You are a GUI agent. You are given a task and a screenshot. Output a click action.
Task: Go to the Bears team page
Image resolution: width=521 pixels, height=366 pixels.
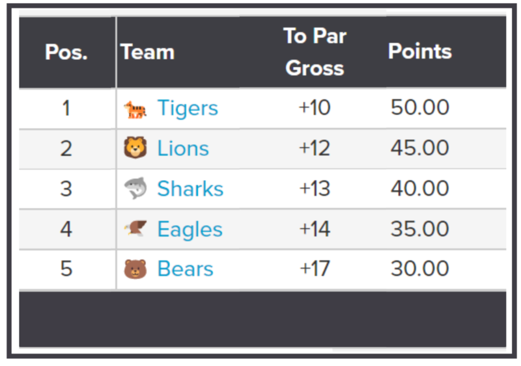click(x=185, y=269)
